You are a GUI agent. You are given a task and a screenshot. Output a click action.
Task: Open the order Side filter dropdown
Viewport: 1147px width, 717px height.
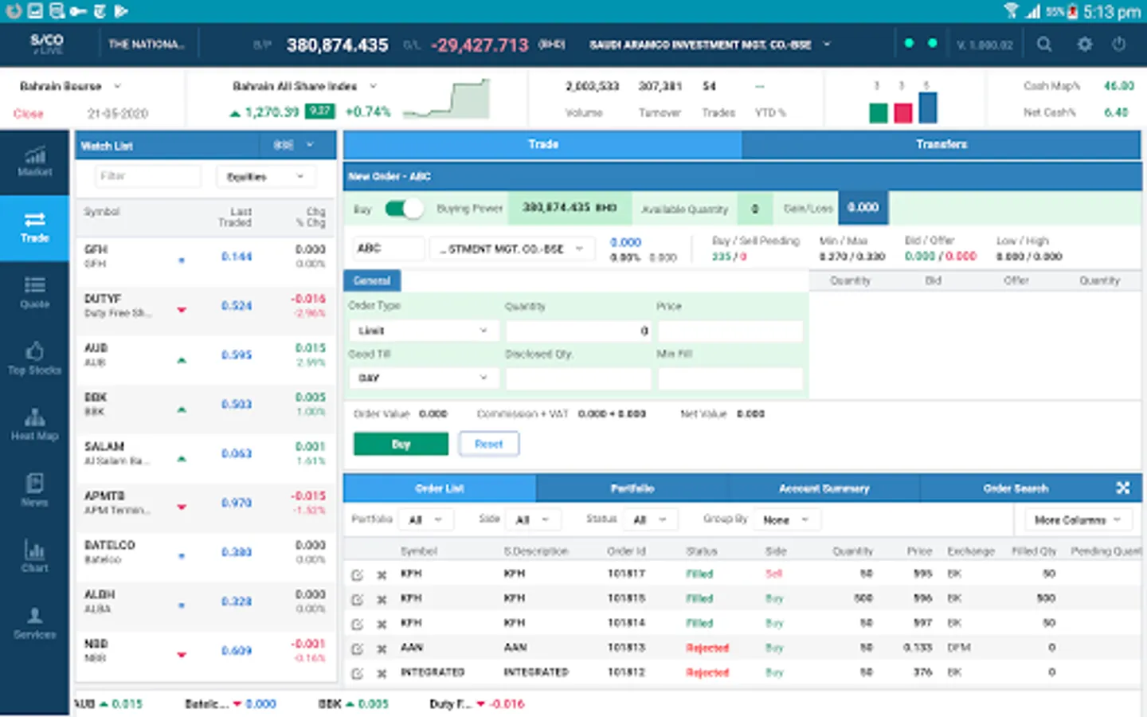tap(533, 520)
